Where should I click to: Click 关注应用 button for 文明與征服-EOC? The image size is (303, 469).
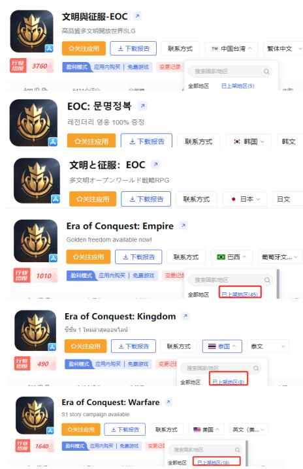(x=84, y=48)
